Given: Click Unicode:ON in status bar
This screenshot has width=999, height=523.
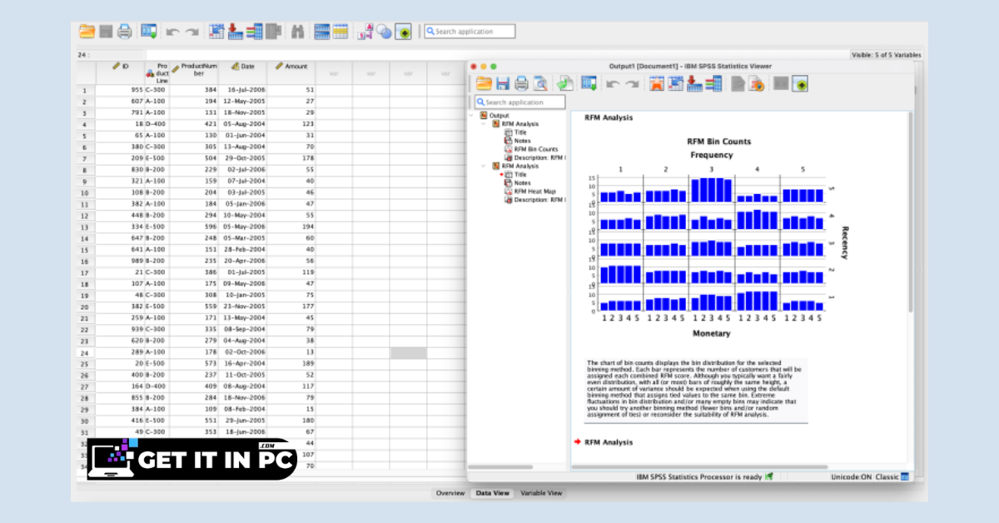Looking at the screenshot, I should click(851, 476).
